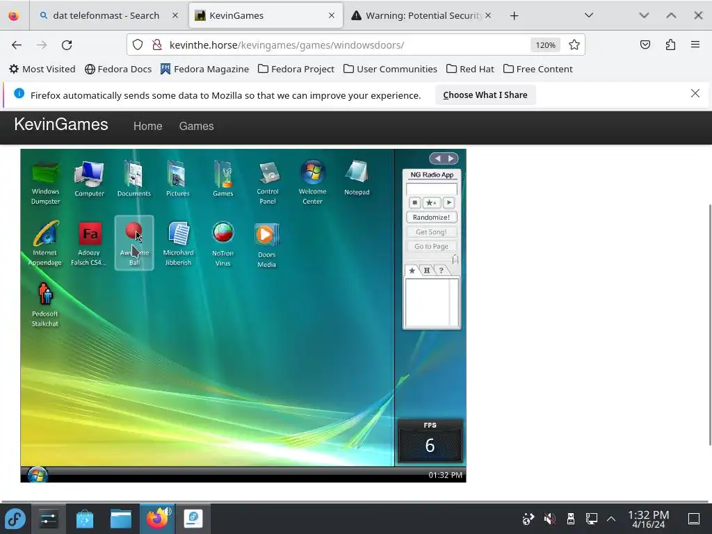712x534 pixels.
Task: Click the Randomize! button
Action: point(431,217)
